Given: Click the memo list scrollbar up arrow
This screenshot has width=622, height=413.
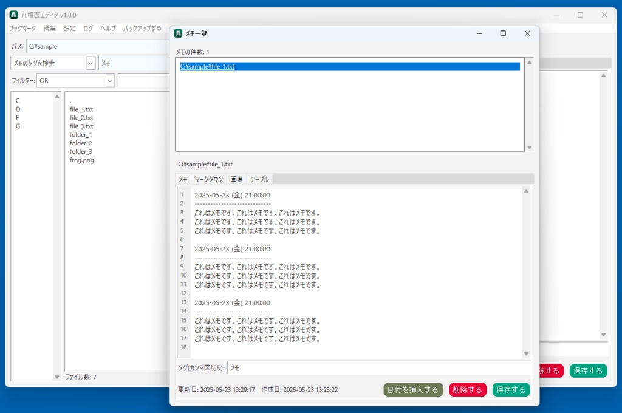Looking at the screenshot, I should pyautogui.click(x=529, y=63).
